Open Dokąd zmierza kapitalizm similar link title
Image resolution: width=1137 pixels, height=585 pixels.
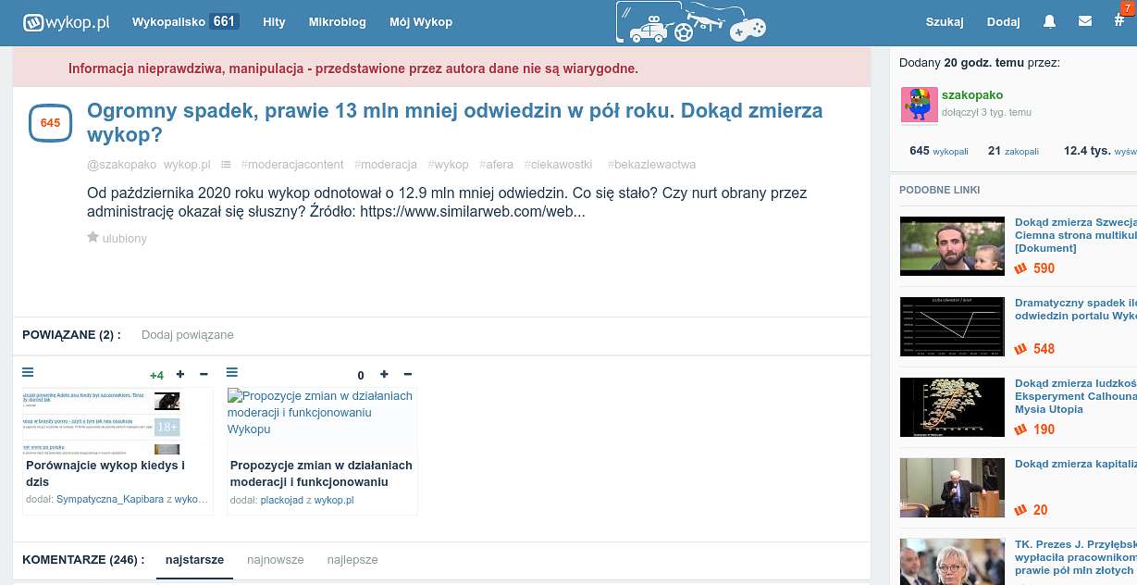pyautogui.click(x=1076, y=464)
